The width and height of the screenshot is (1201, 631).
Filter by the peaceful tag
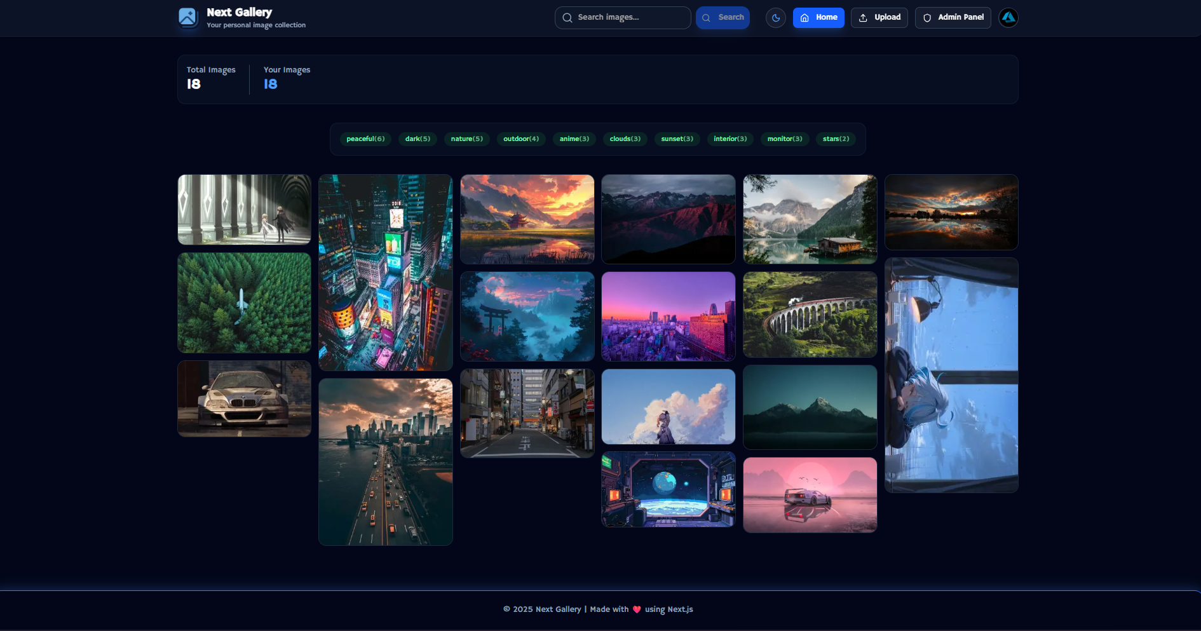point(365,139)
